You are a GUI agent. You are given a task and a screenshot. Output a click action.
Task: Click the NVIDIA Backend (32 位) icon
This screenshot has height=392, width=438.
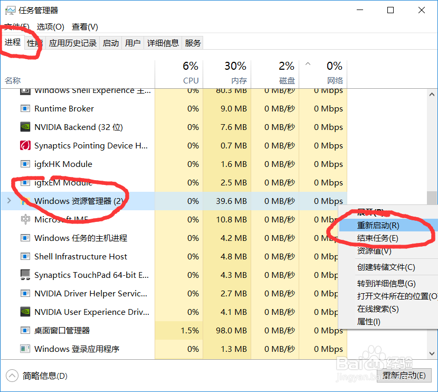25,127
